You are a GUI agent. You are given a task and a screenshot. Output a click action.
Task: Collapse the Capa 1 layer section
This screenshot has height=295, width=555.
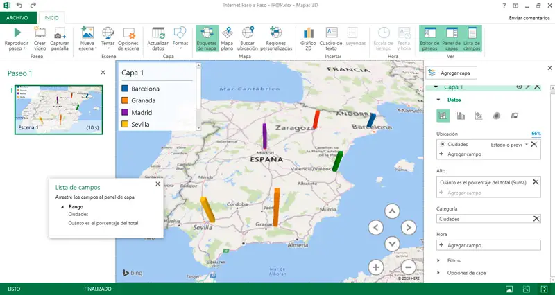pos(436,87)
